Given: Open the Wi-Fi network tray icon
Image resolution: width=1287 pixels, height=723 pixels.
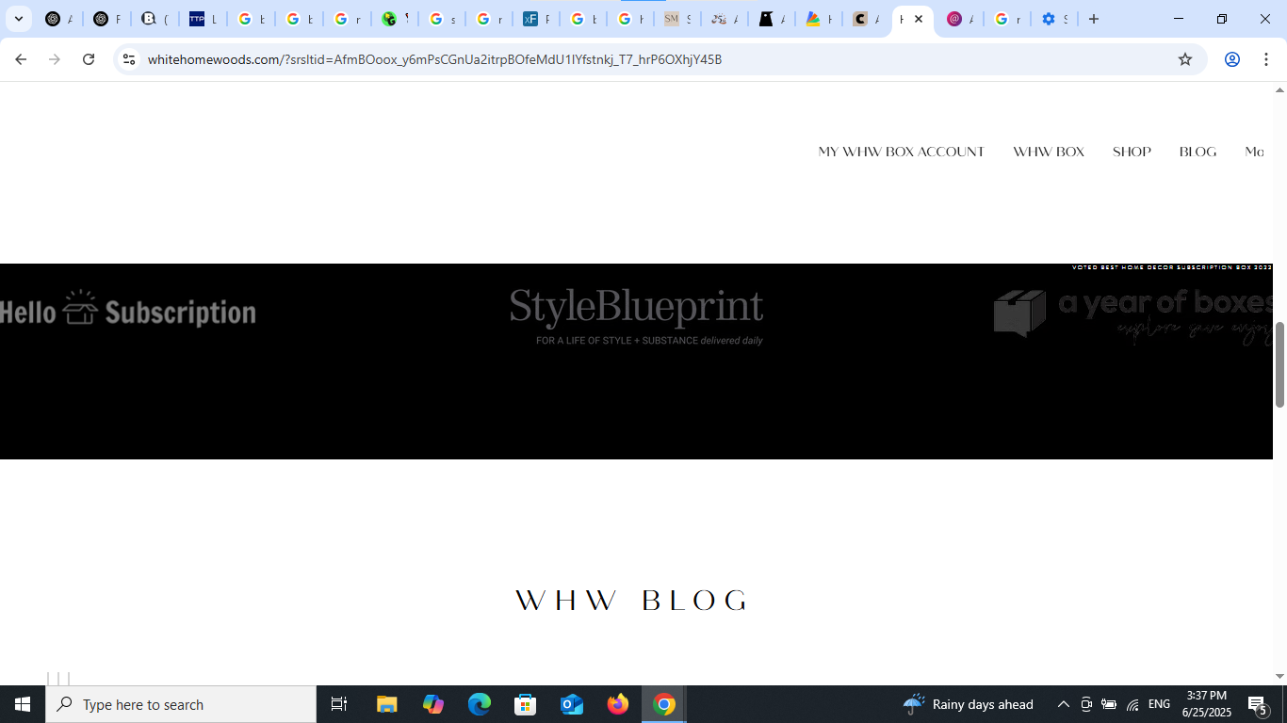Looking at the screenshot, I should (1132, 704).
